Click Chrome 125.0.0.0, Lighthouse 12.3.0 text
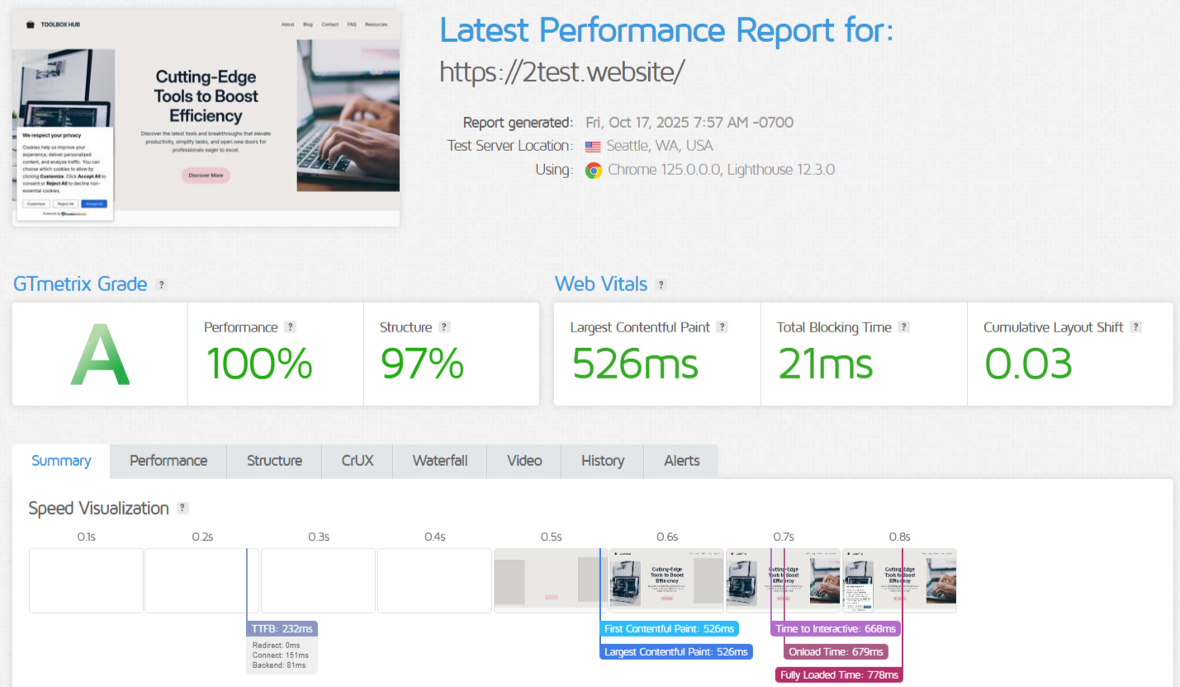Screen dimensions: 1180x687 (x=721, y=171)
